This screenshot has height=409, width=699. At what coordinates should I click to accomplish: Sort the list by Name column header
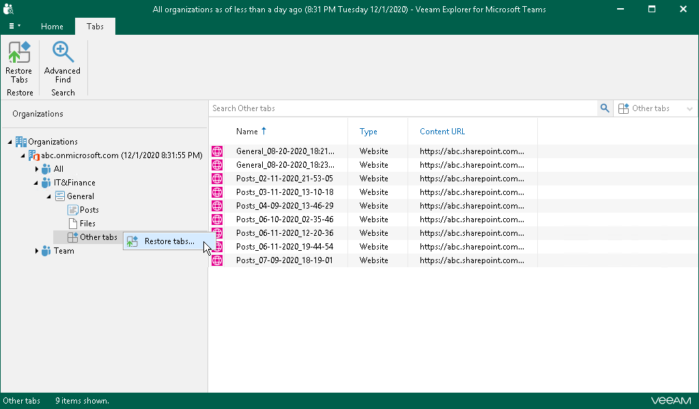(x=247, y=132)
